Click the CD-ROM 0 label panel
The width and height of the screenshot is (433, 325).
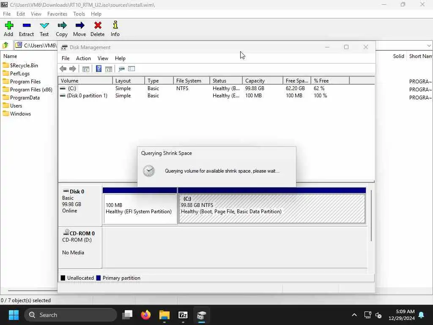(80, 247)
